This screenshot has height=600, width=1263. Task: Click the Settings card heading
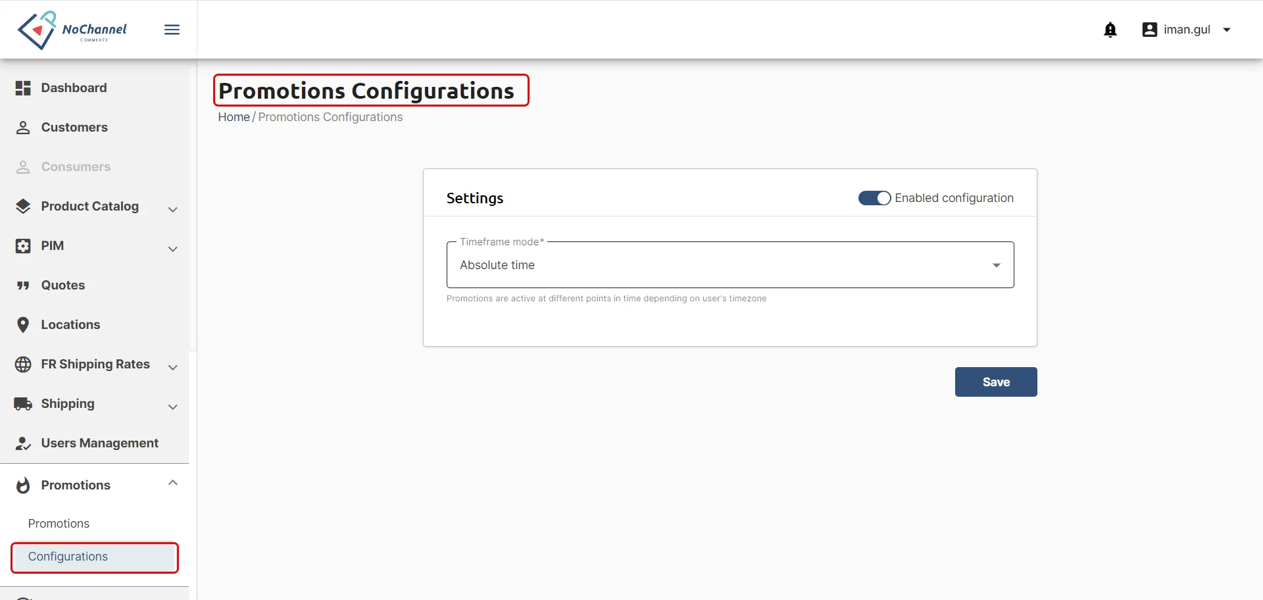point(475,198)
